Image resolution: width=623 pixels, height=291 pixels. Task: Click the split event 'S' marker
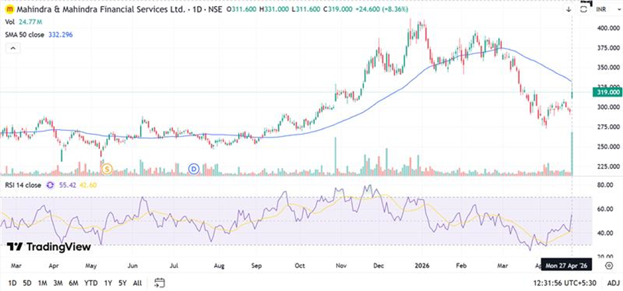click(x=107, y=169)
